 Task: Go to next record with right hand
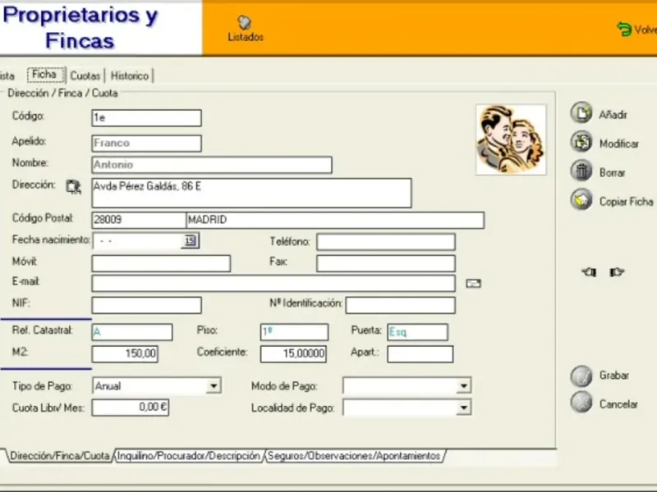tap(617, 272)
